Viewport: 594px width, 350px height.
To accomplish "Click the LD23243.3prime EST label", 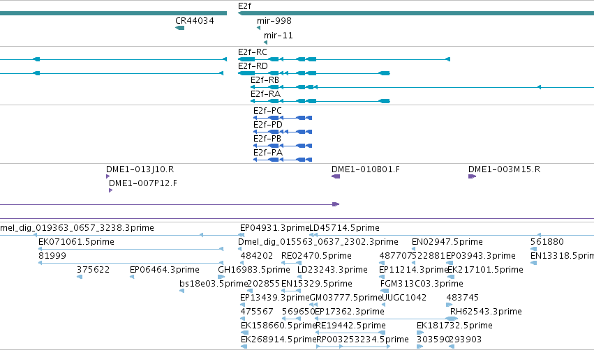I will coord(332,270).
